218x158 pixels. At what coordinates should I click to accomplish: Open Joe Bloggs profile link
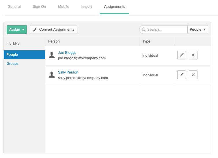click(67, 53)
